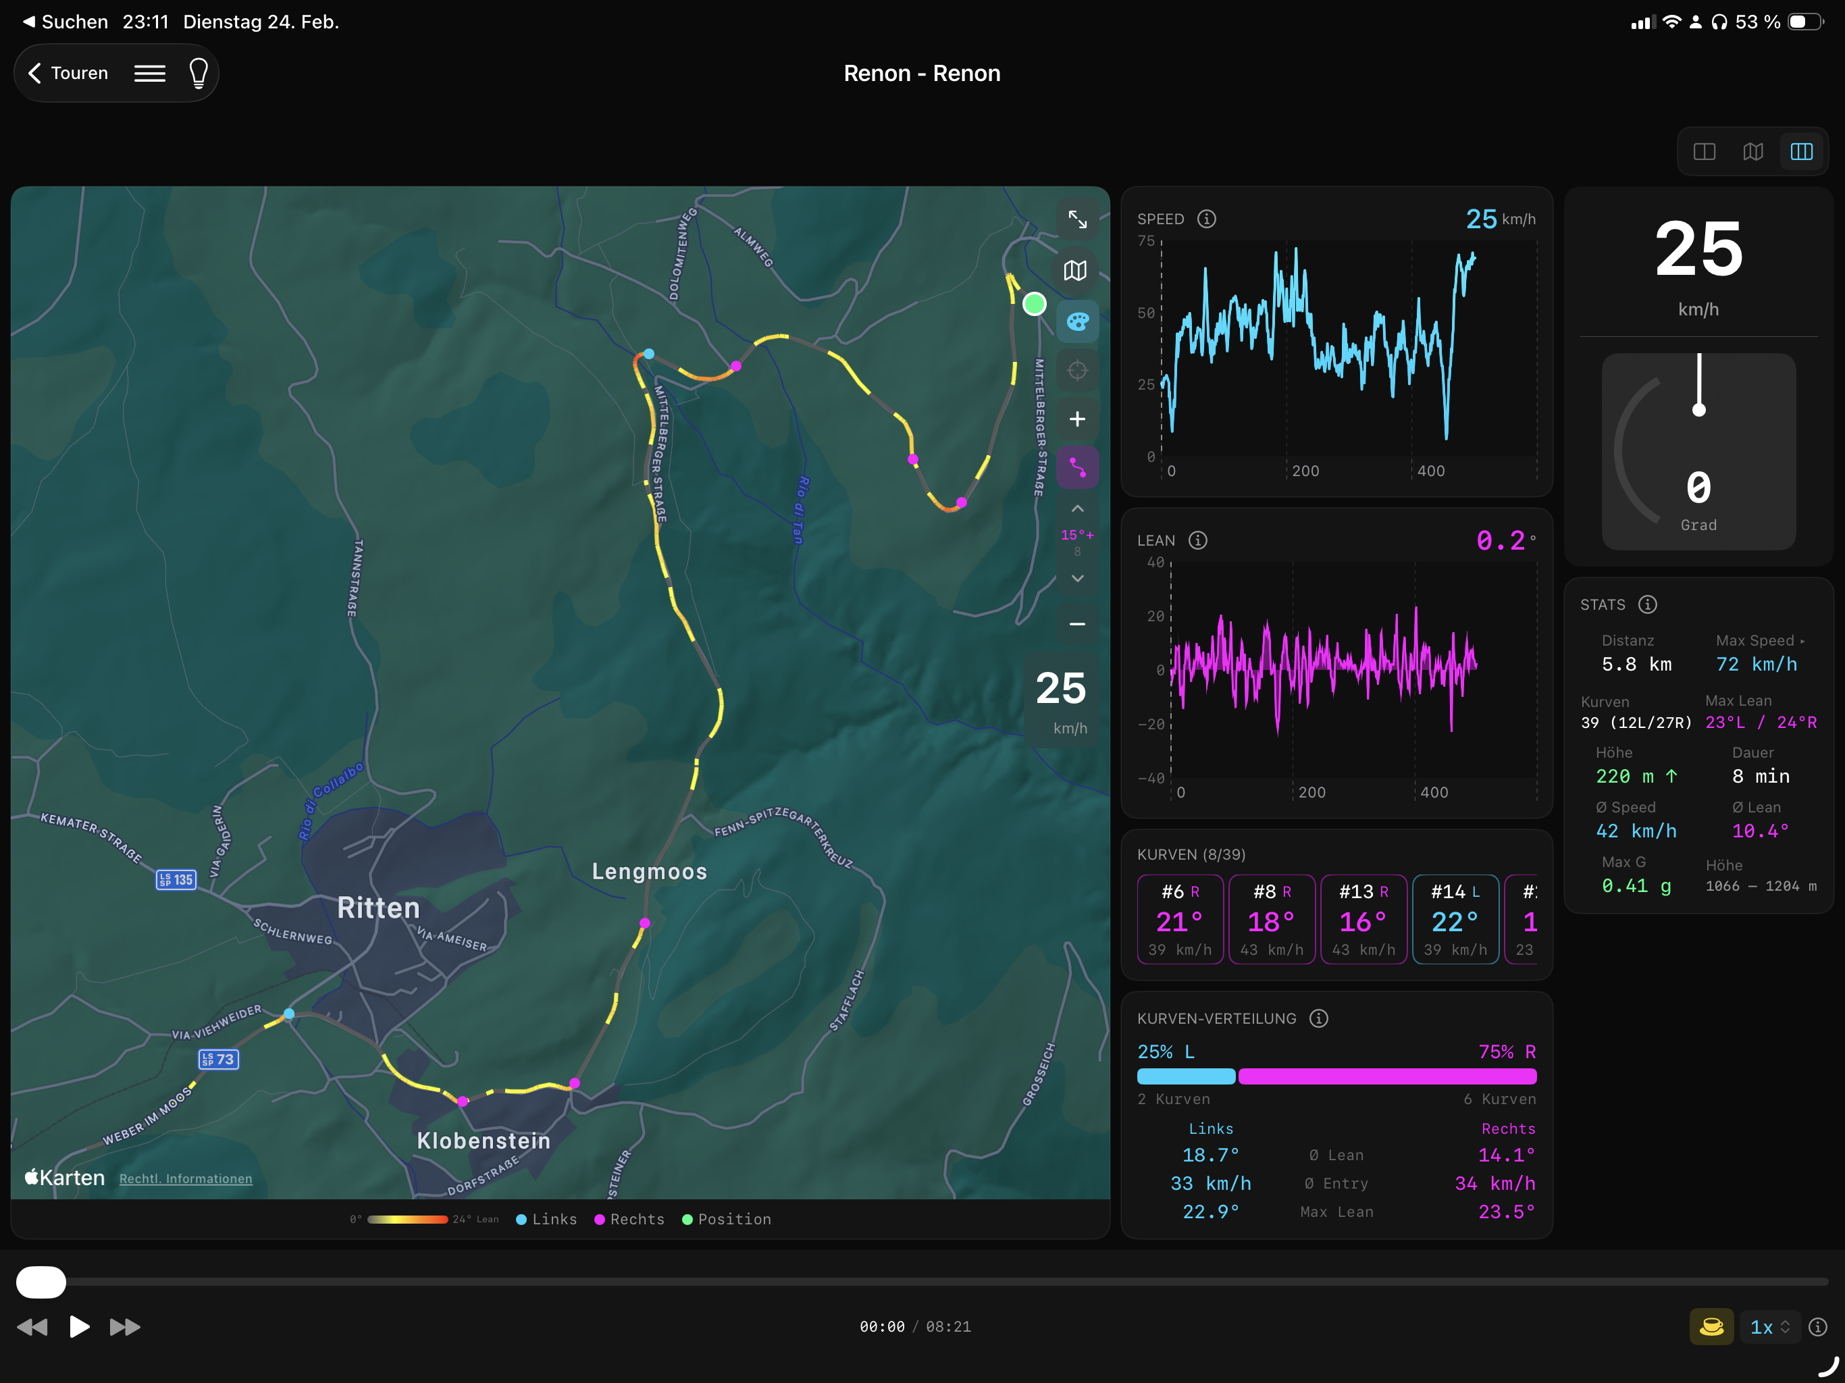The height and width of the screenshot is (1383, 1845).
Task: Switch to three-column layout view
Action: [x=1802, y=151]
